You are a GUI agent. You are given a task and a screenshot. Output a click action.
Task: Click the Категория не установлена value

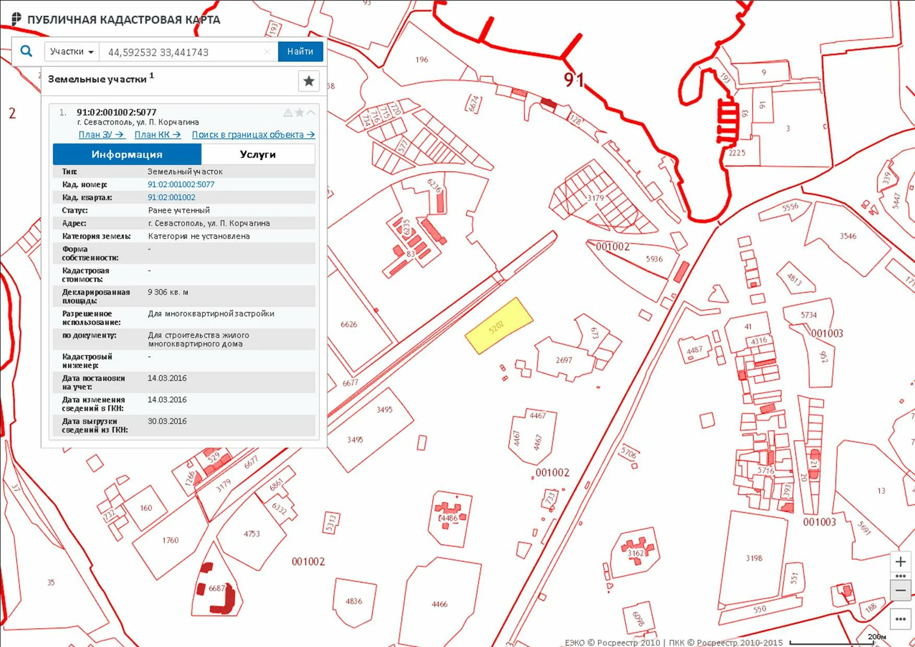[199, 236]
